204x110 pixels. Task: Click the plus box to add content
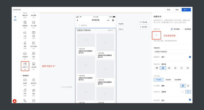point(156,35)
